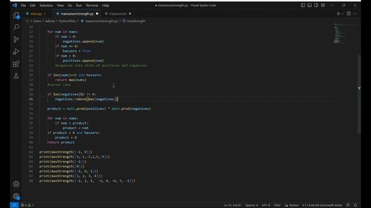Viewport: 371px width, 208px height.
Task: Change the Spaces: 4 indentation setting
Action: click(252, 205)
